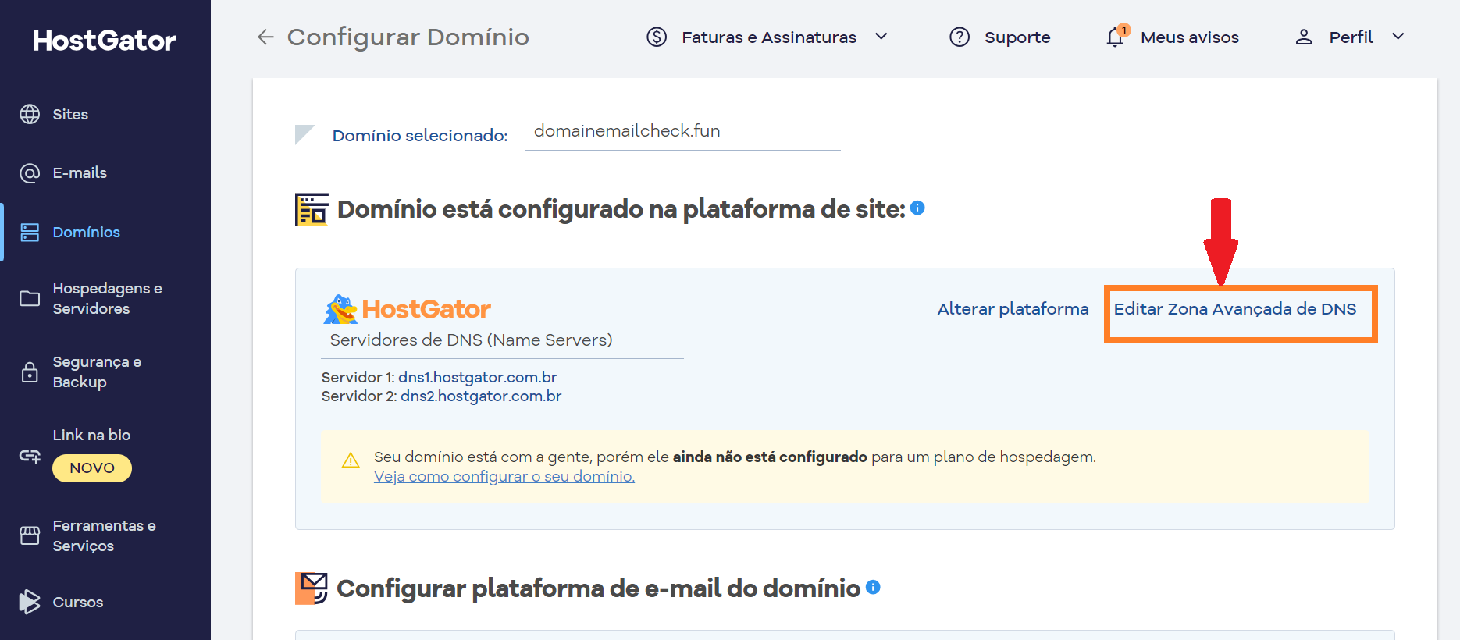Open Suporte in the top bar
Viewport: 1460px width, 640px height.
pos(1017,37)
